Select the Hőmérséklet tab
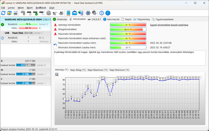This screenshot has width=209, height=131. (78, 19)
